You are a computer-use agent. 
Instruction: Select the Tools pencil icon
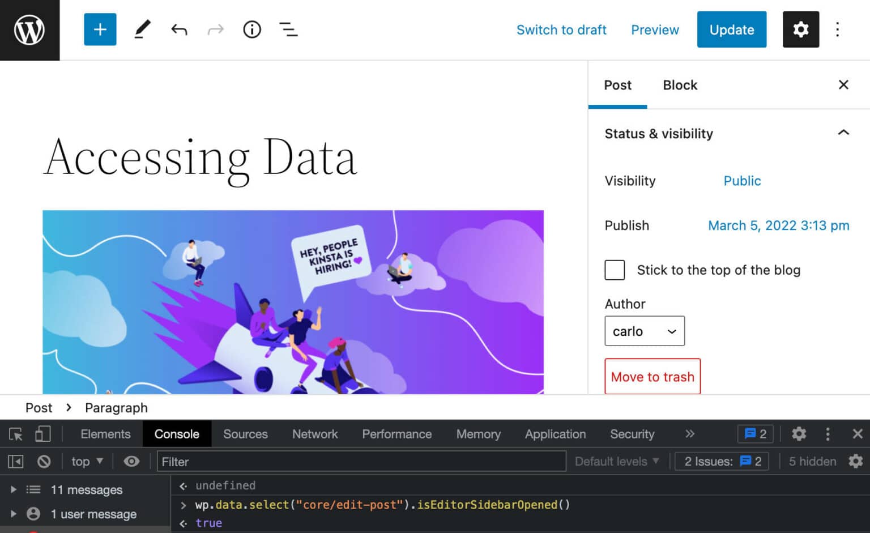point(142,29)
